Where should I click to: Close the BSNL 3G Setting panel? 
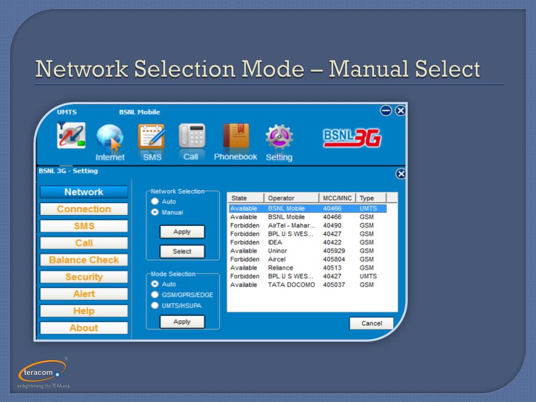point(400,174)
